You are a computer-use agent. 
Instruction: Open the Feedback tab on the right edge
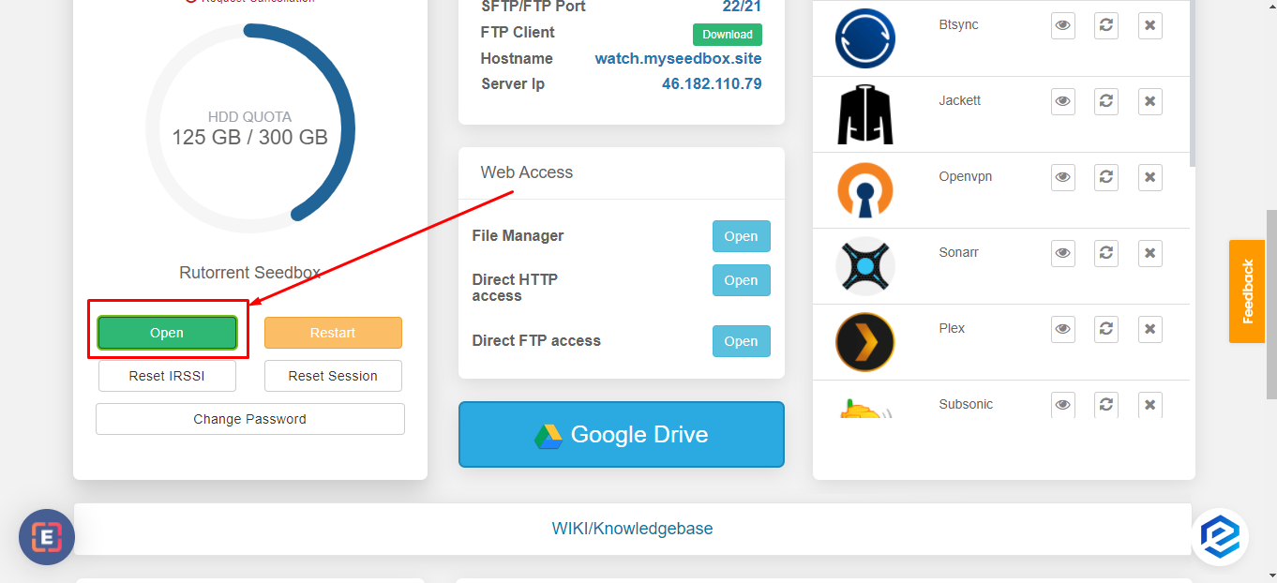coord(1247,291)
